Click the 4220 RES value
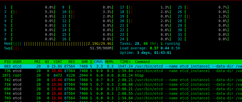Image resolution: width=242 pixels, height=102 pixels. [x=70, y=75]
